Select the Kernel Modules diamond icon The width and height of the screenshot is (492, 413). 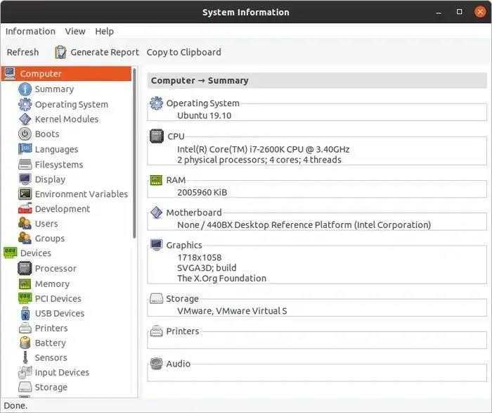[x=25, y=120]
